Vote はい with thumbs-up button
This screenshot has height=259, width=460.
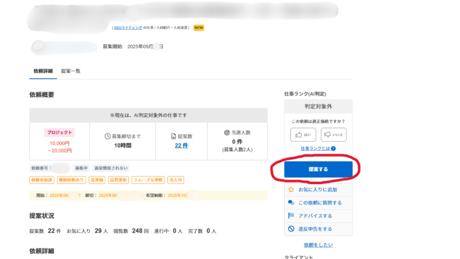[303, 135]
